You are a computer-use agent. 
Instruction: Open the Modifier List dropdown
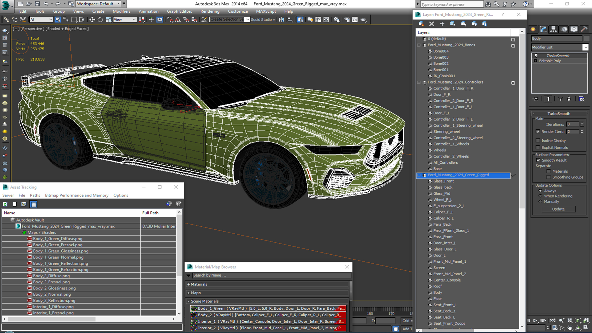pyautogui.click(x=585, y=47)
